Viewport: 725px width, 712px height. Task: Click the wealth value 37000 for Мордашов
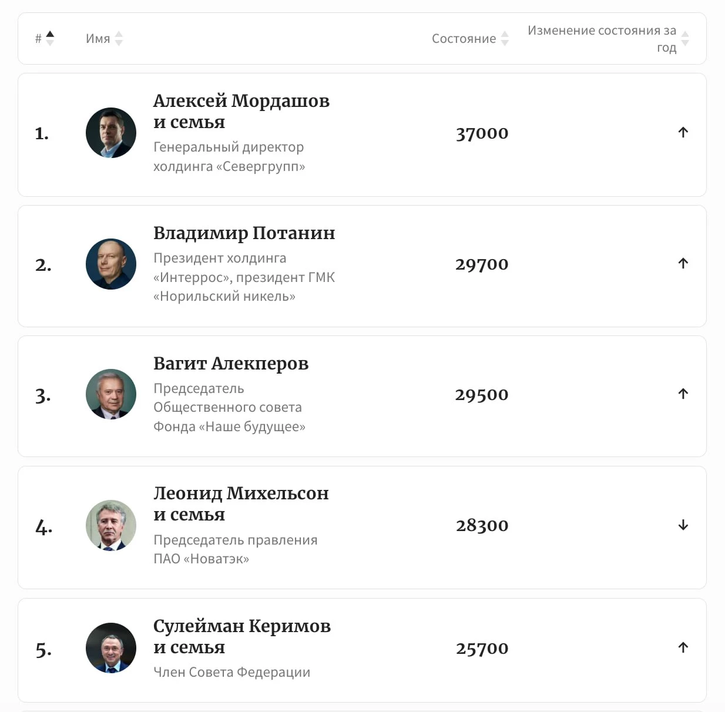pos(482,133)
